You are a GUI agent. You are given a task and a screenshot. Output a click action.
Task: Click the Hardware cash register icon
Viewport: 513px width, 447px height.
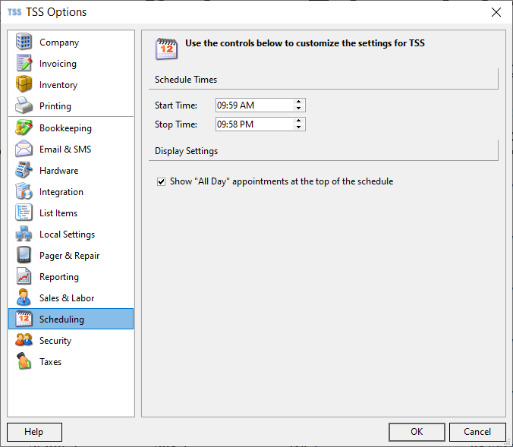(24, 170)
